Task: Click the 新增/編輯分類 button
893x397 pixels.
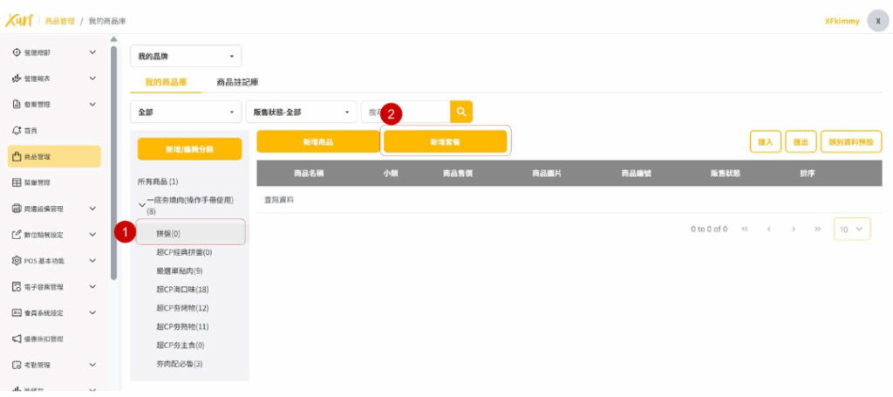Action: pyautogui.click(x=189, y=149)
